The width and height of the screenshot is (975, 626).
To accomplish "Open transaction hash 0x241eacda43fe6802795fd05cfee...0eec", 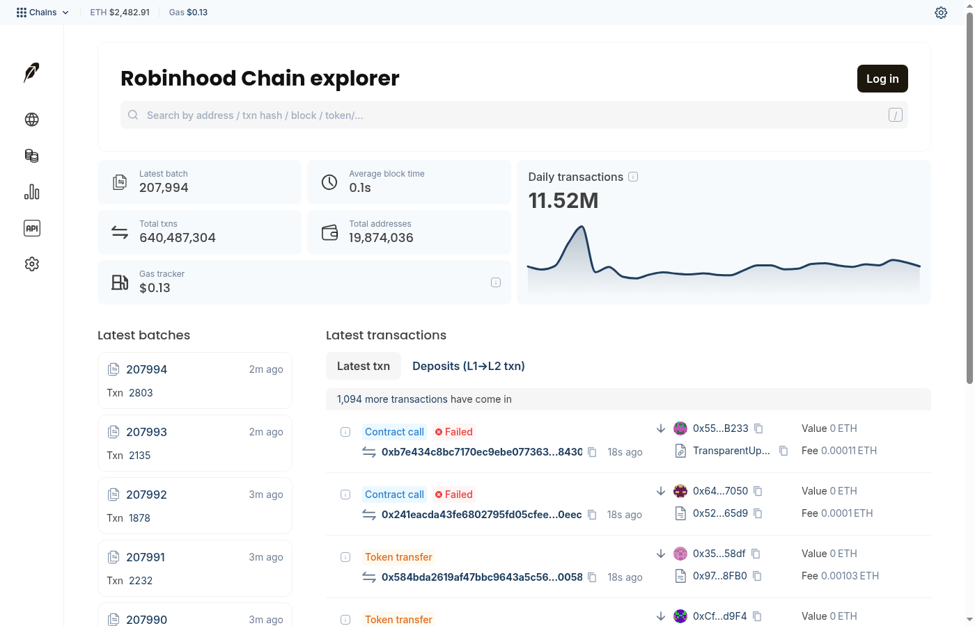I will [x=482, y=515].
